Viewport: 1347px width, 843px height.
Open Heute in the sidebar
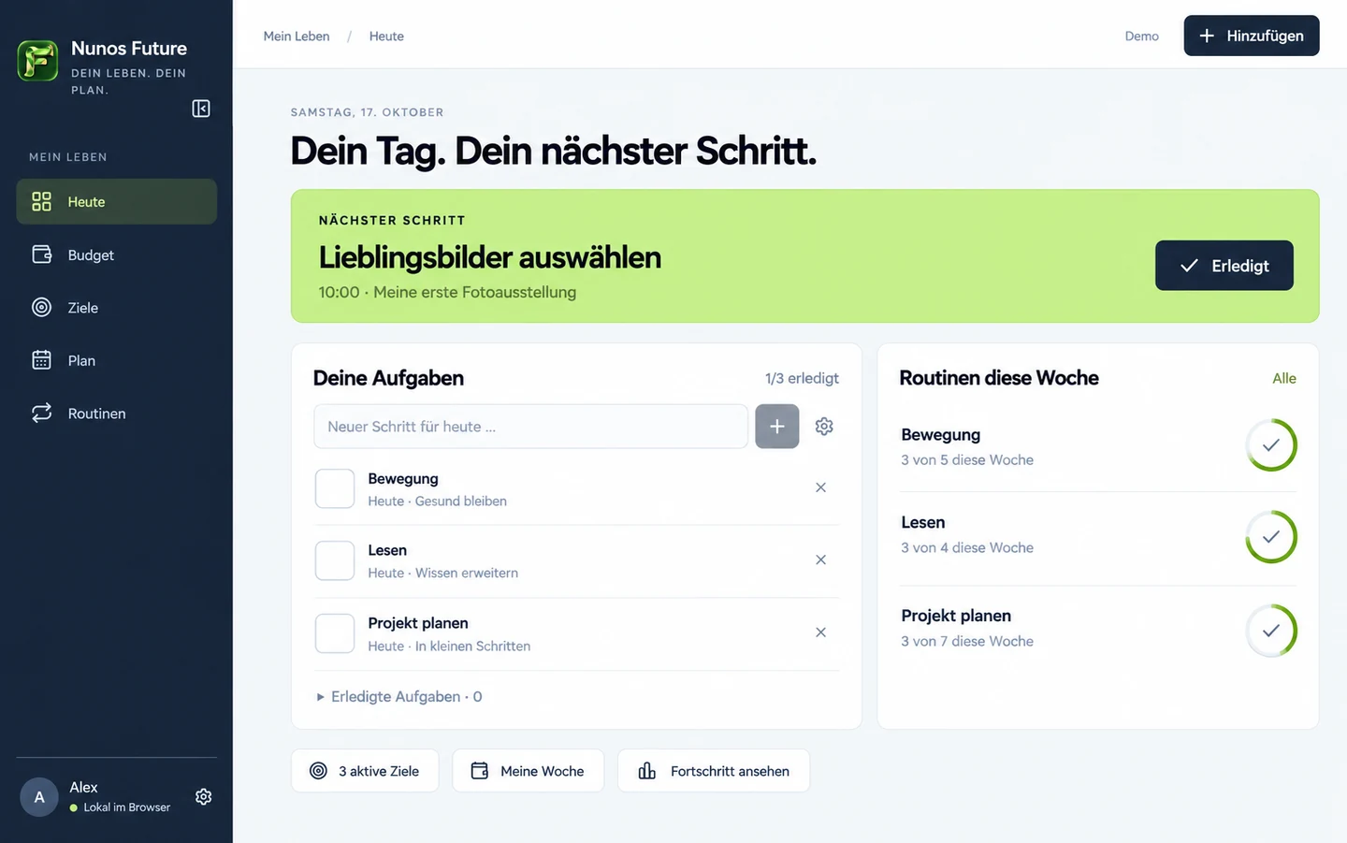pos(117,201)
